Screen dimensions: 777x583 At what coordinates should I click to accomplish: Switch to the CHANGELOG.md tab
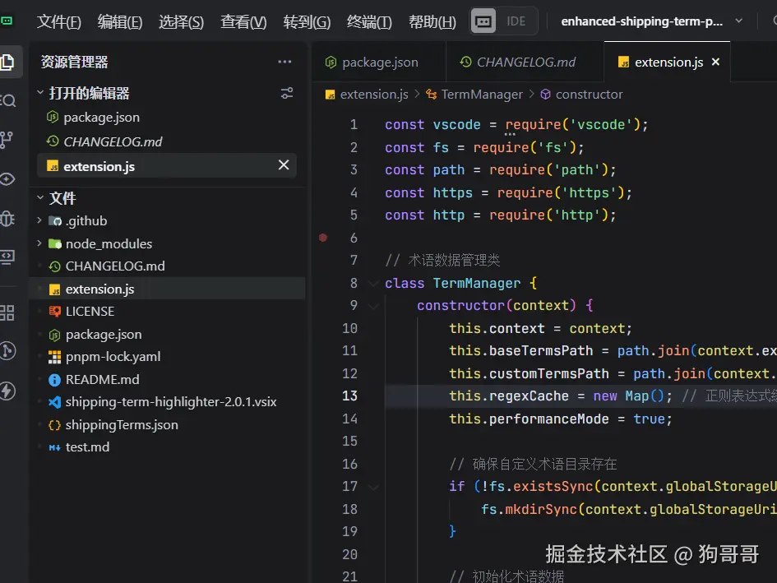pyautogui.click(x=525, y=62)
